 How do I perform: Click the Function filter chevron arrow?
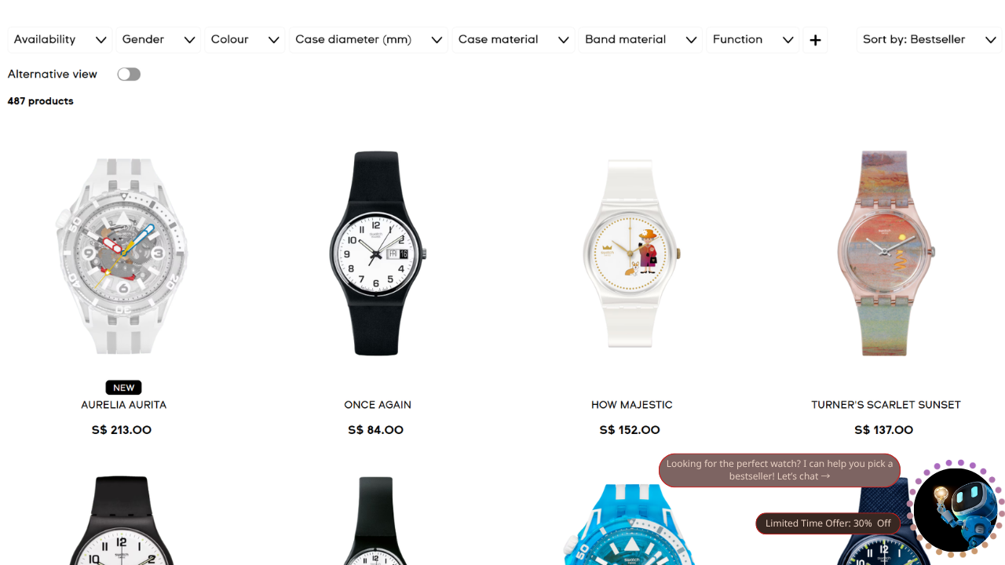click(788, 40)
